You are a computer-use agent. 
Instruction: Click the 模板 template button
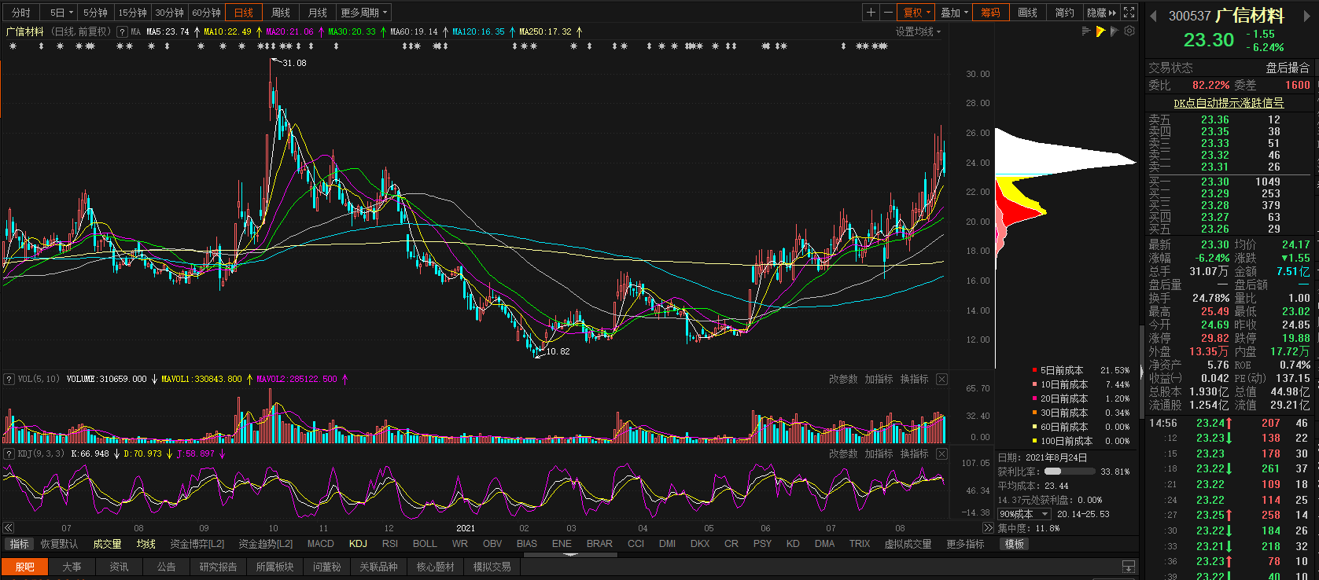(1014, 544)
